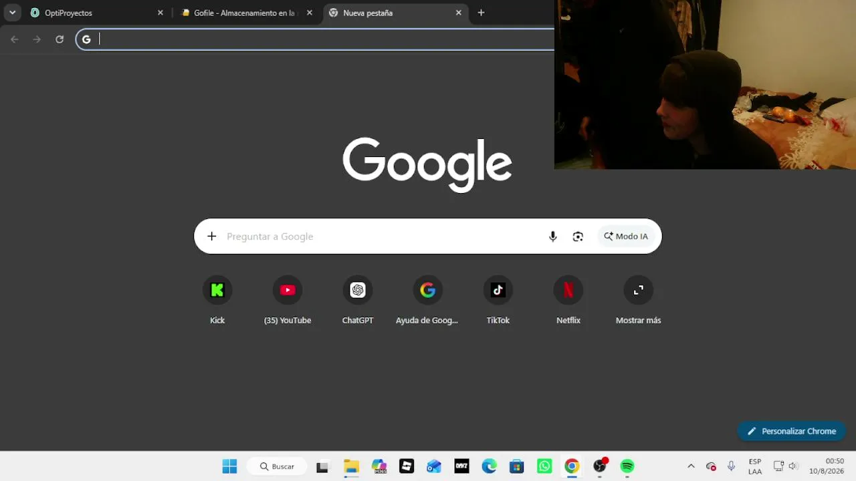856x481 pixels.
Task: Go back to the previous page
Action: coord(15,39)
